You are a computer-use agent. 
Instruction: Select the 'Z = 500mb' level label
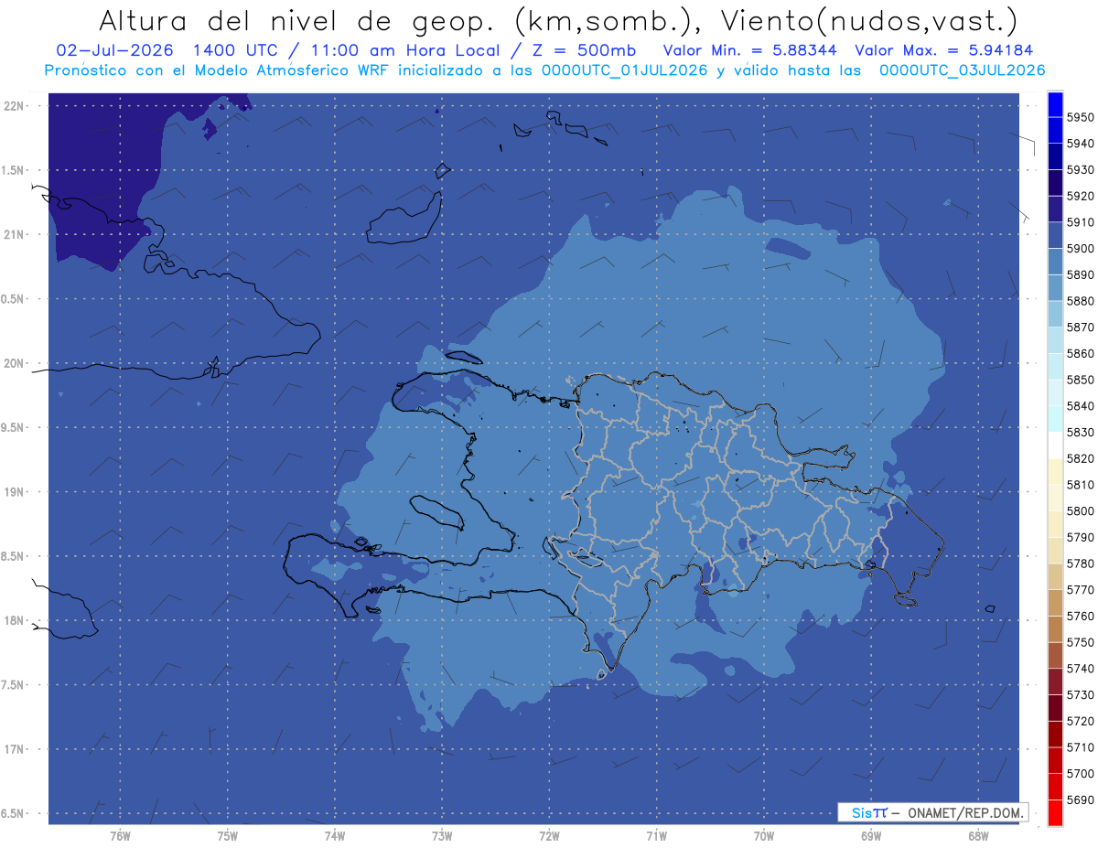coord(586,50)
